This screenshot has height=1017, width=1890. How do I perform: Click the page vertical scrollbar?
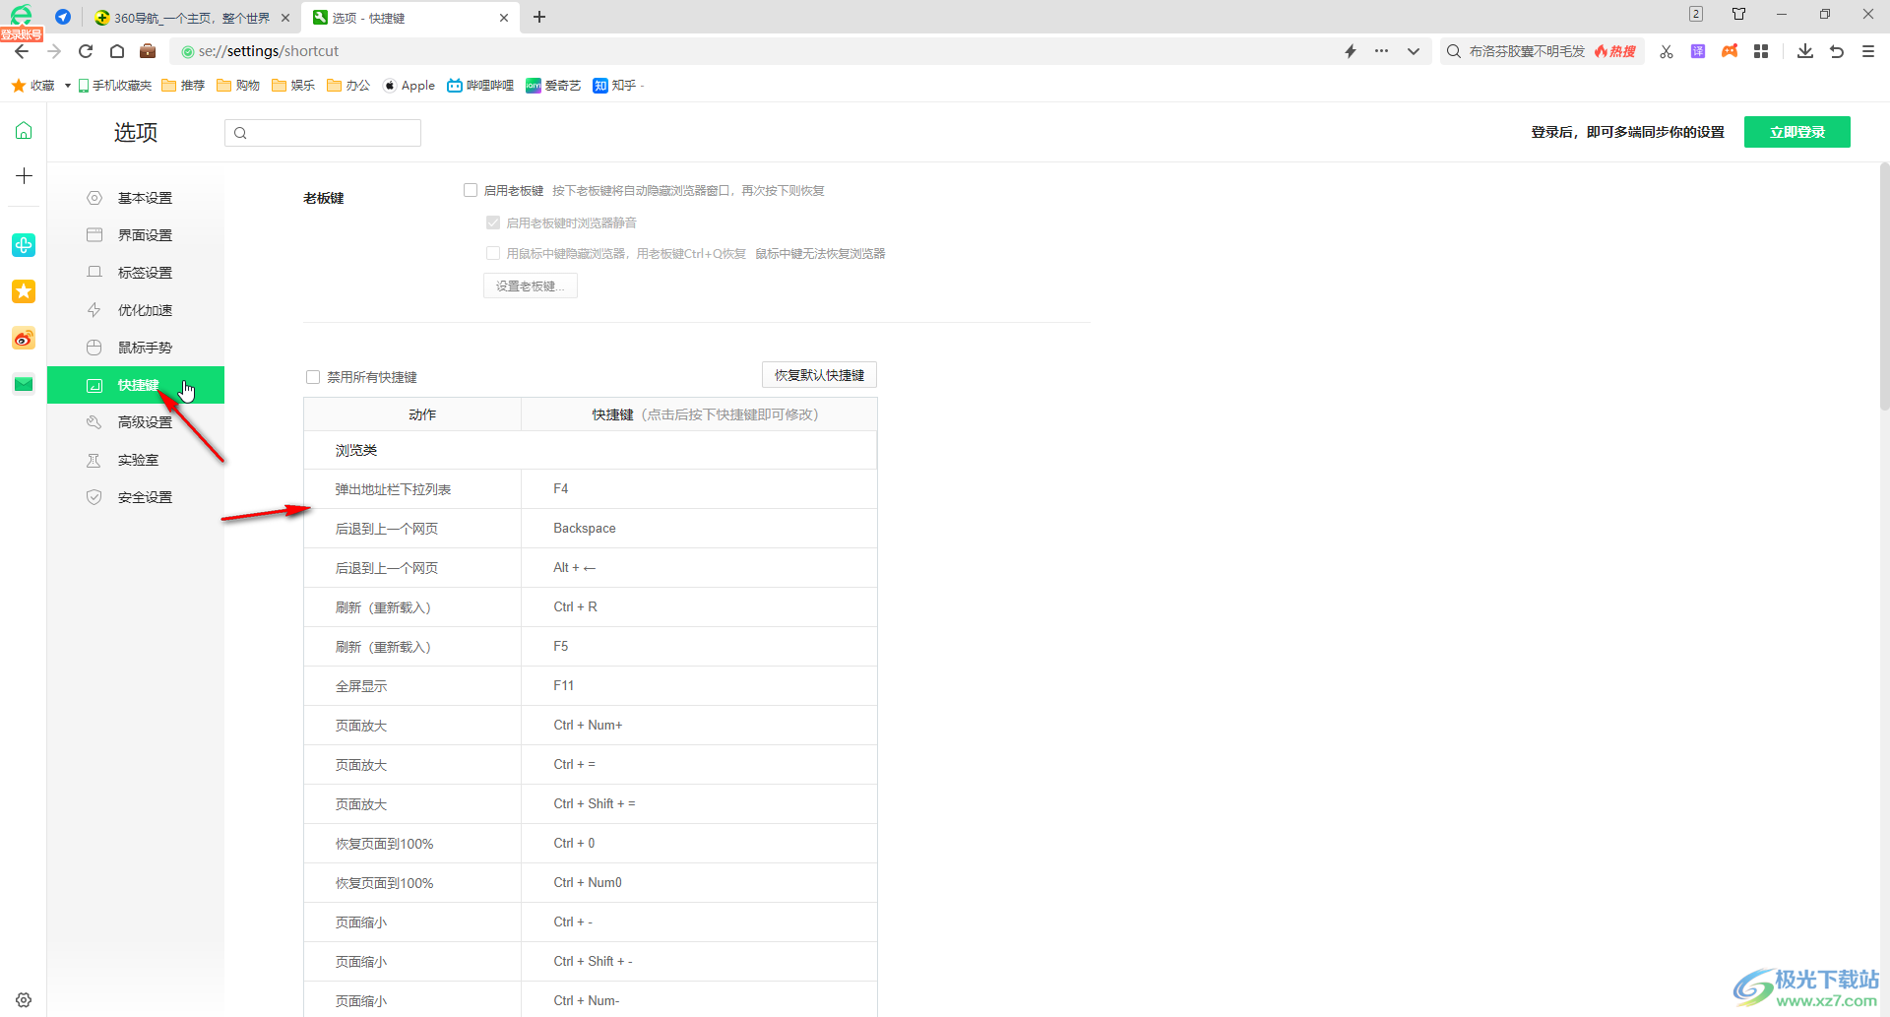coord(1884,286)
